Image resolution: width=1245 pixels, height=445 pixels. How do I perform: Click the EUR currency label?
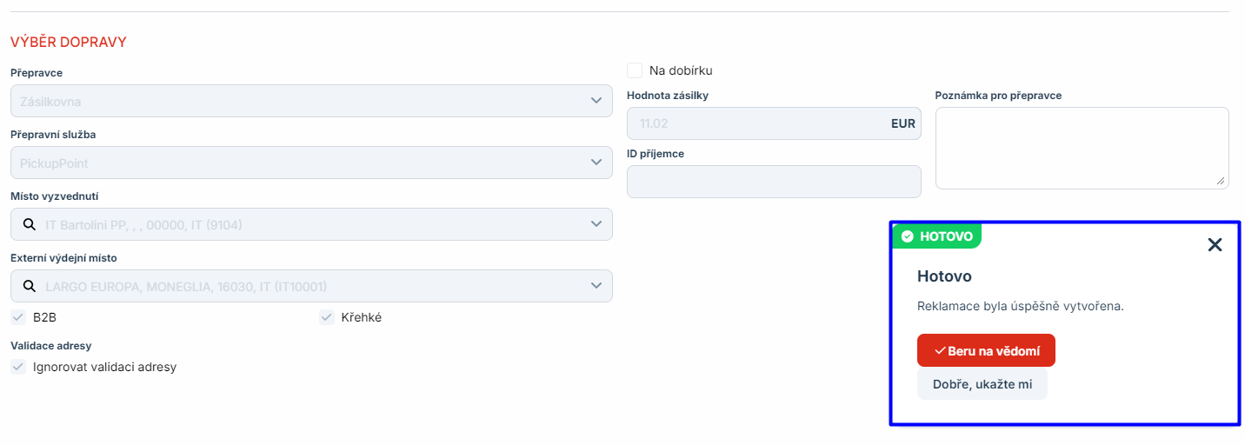(x=902, y=123)
